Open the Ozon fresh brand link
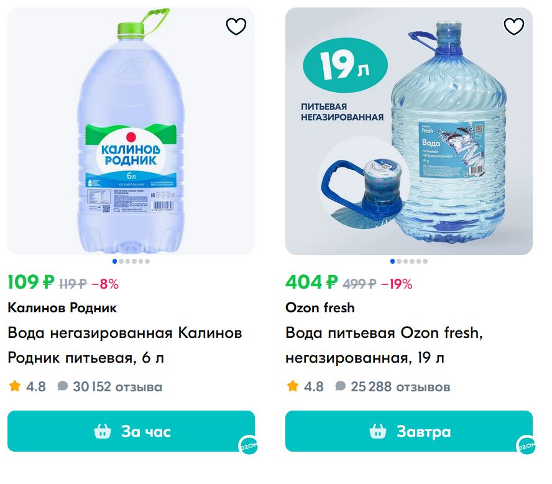 320,308
